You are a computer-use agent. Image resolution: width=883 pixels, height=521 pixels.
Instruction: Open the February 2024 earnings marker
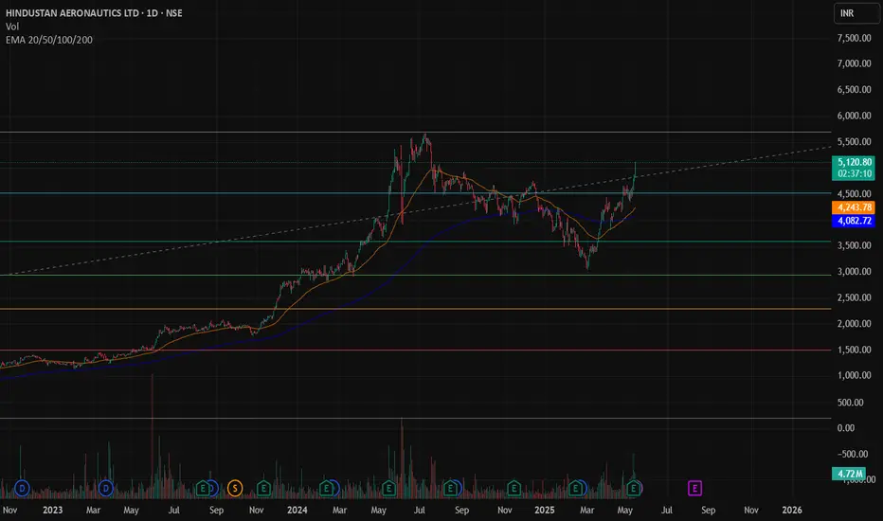[x=326, y=489]
